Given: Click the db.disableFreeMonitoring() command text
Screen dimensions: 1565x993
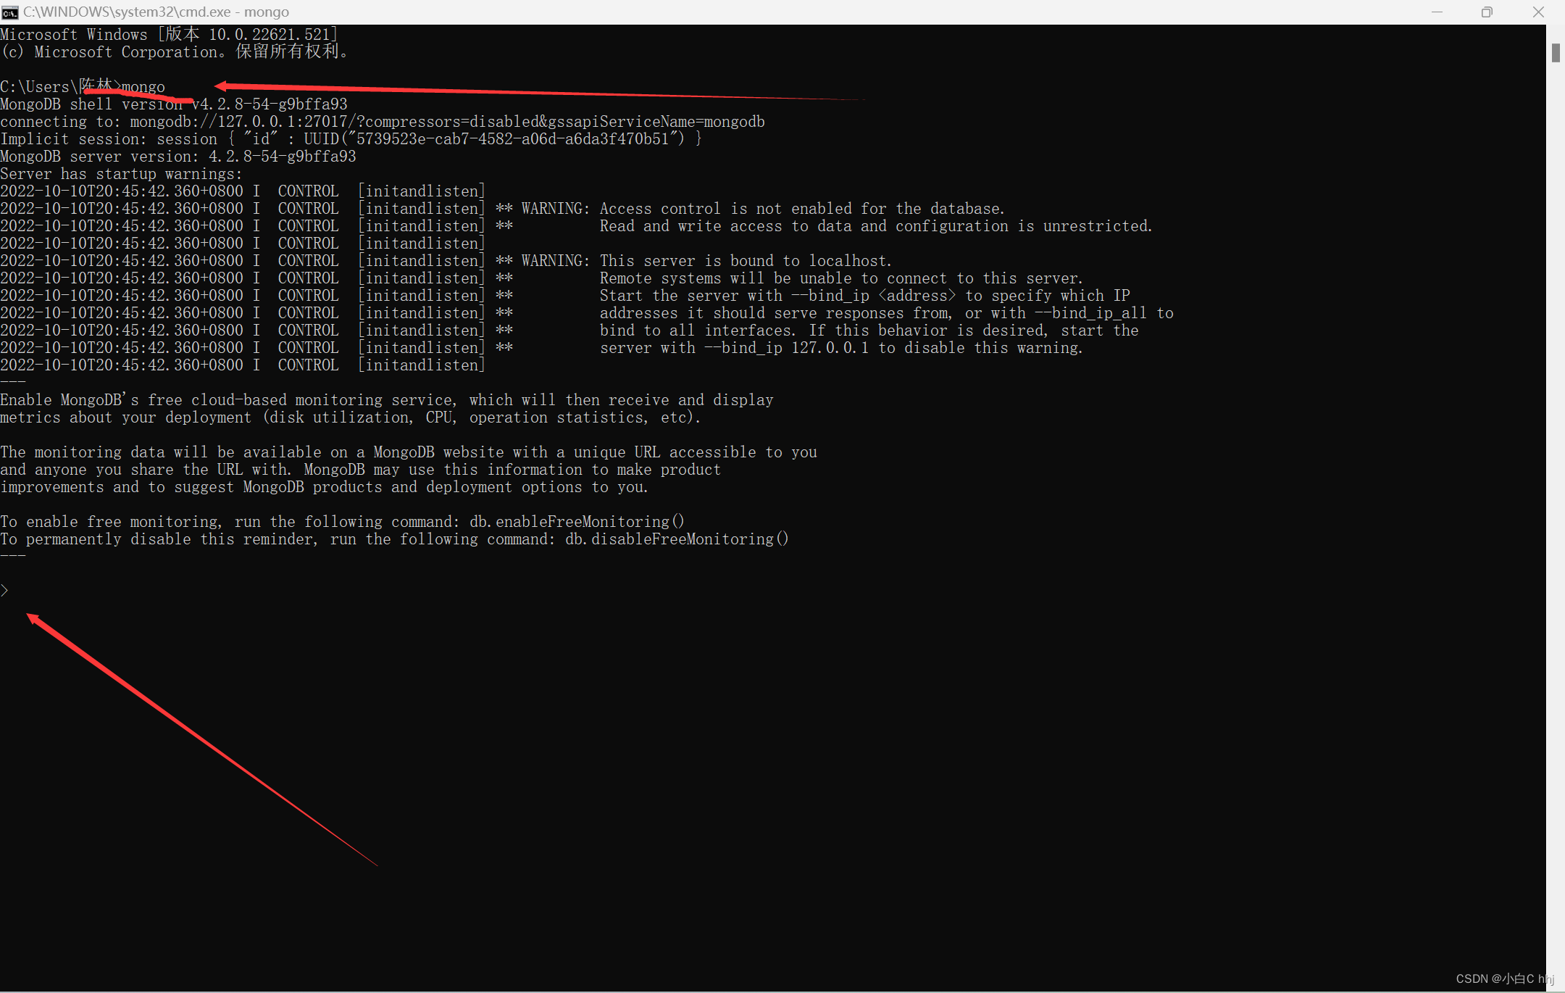Looking at the screenshot, I should [676, 539].
